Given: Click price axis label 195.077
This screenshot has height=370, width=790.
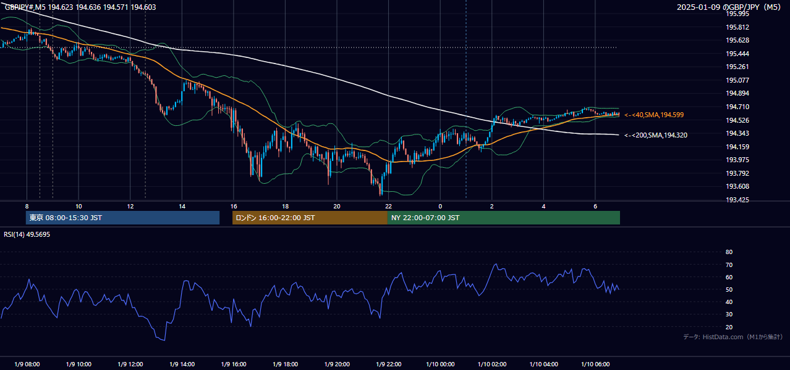Looking at the screenshot, I should tap(737, 80).
